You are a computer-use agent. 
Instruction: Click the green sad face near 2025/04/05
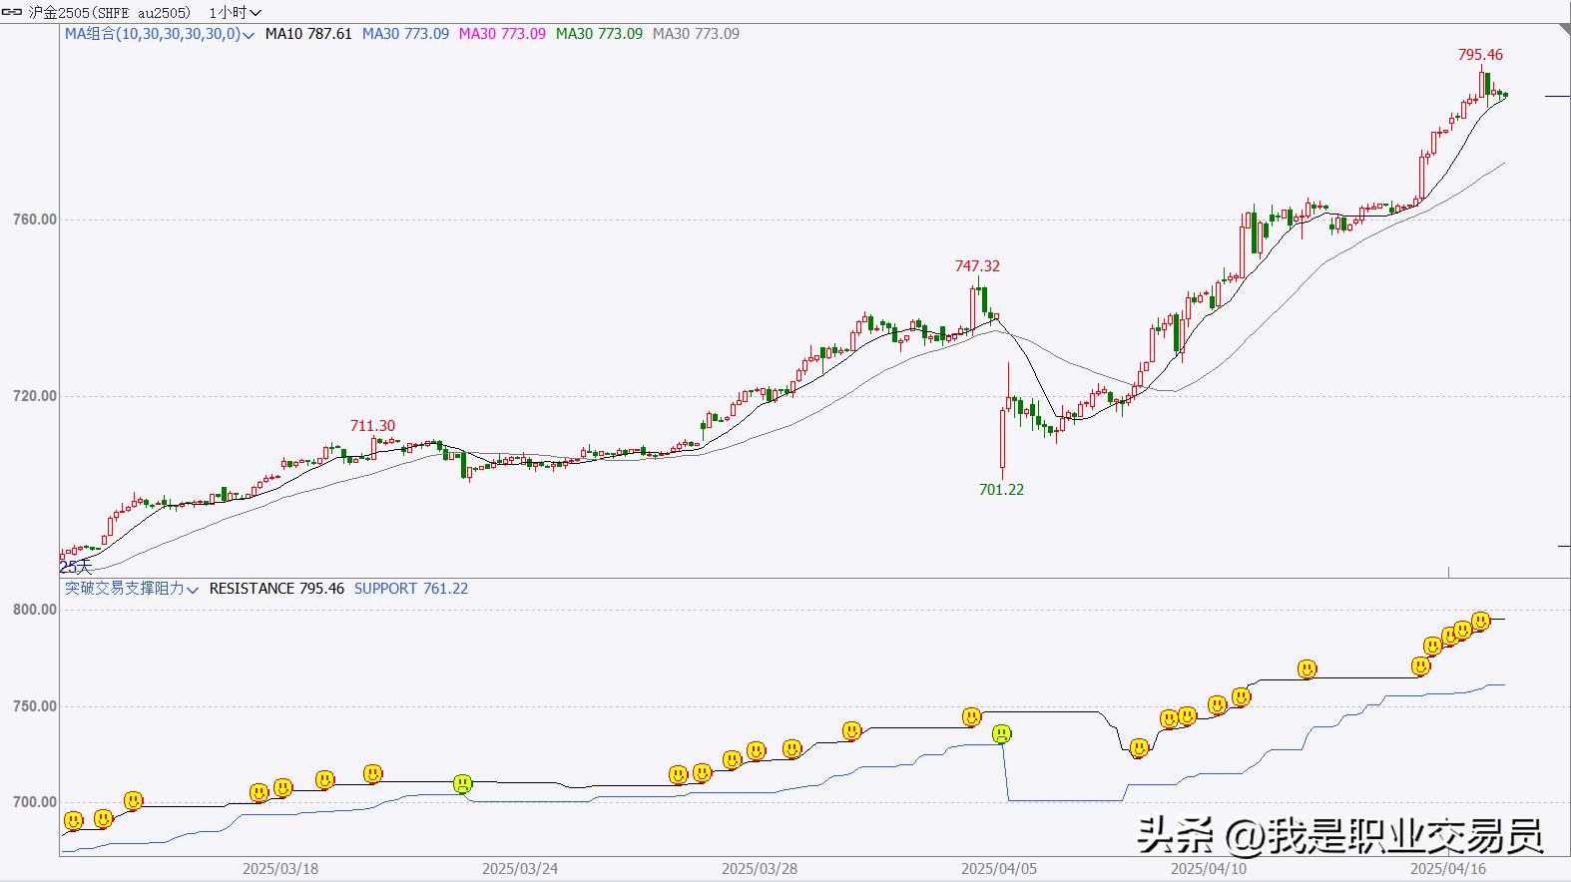point(1002,734)
